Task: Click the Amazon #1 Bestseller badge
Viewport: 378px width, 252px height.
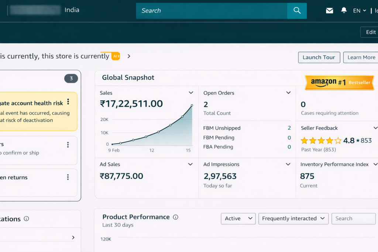Action: point(339,83)
